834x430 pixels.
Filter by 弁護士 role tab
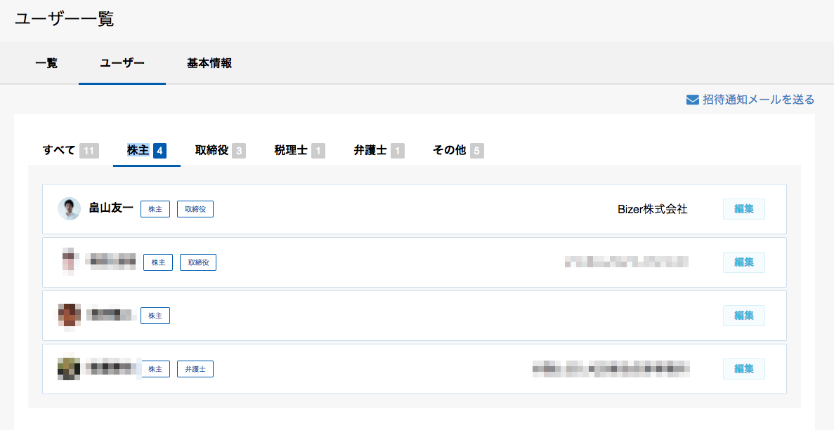(x=379, y=150)
